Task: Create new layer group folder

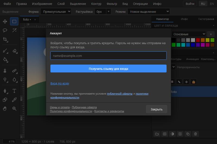Action: click(x=157, y=134)
